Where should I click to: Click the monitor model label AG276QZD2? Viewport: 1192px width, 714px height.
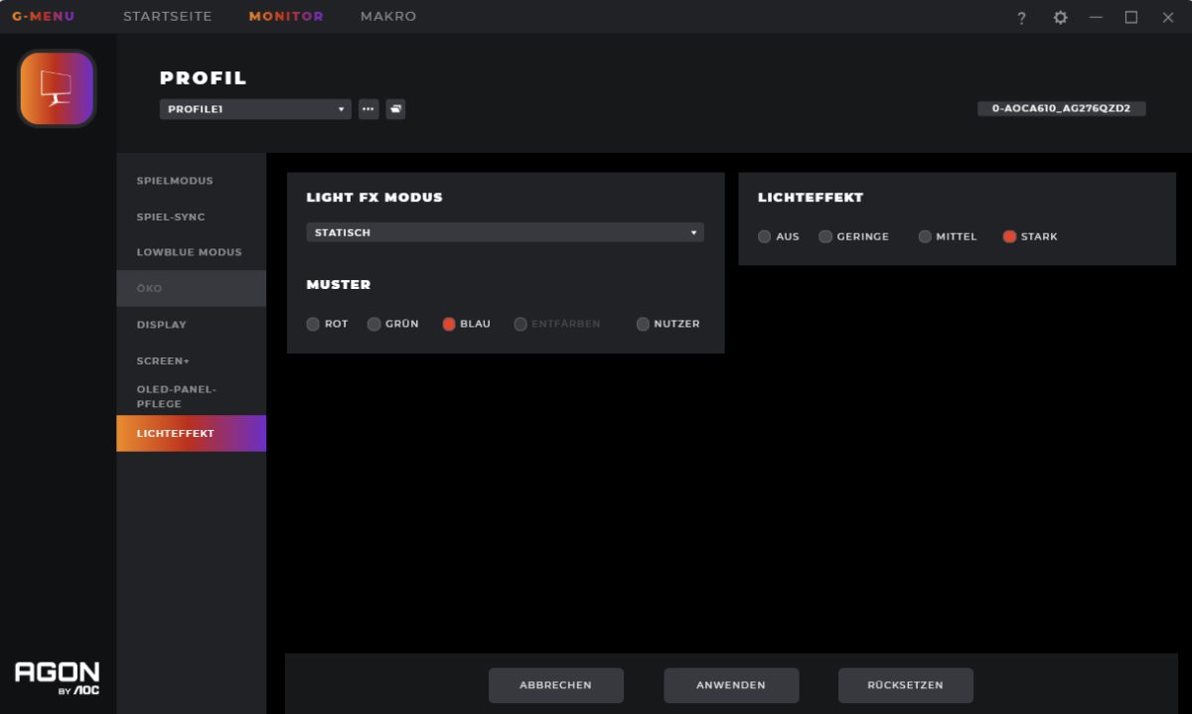coord(1061,108)
